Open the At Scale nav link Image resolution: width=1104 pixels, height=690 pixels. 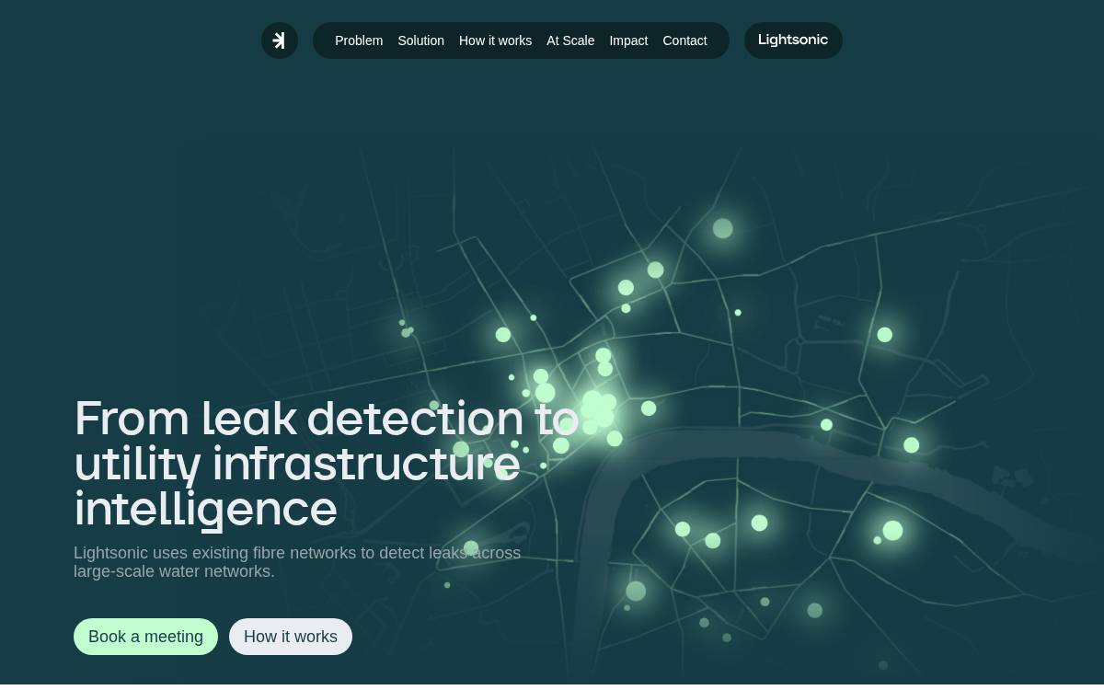point(570,40)
